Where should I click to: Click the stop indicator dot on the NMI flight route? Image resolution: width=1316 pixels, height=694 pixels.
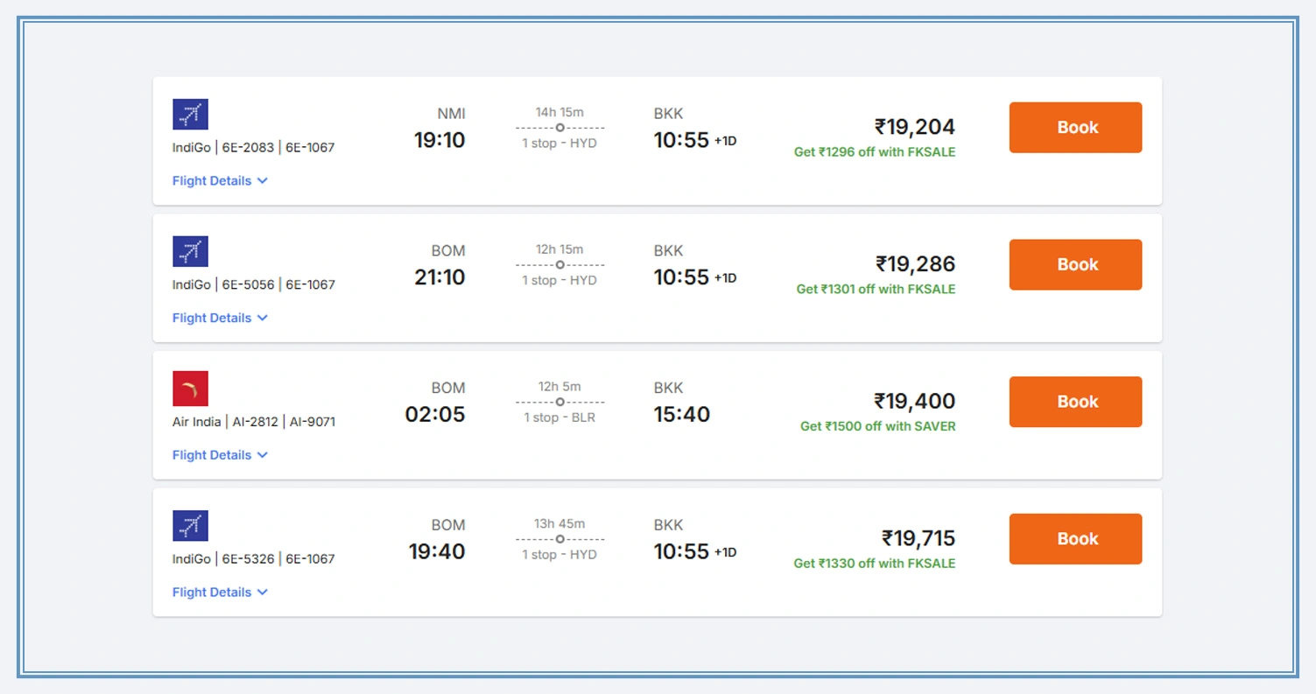coord(560,127)
